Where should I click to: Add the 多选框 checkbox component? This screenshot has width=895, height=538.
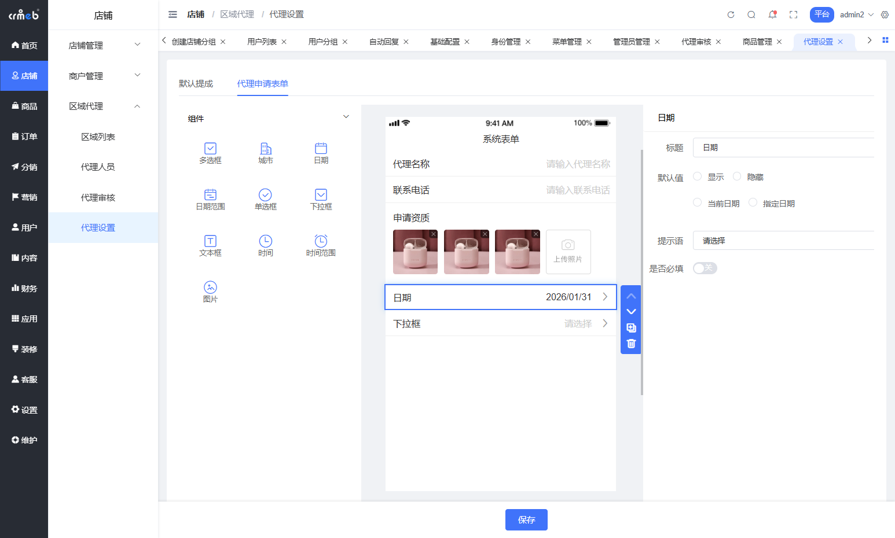(210, 153)
